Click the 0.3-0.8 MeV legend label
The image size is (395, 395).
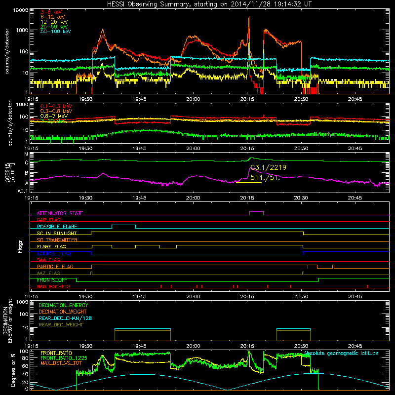[56, 111]
